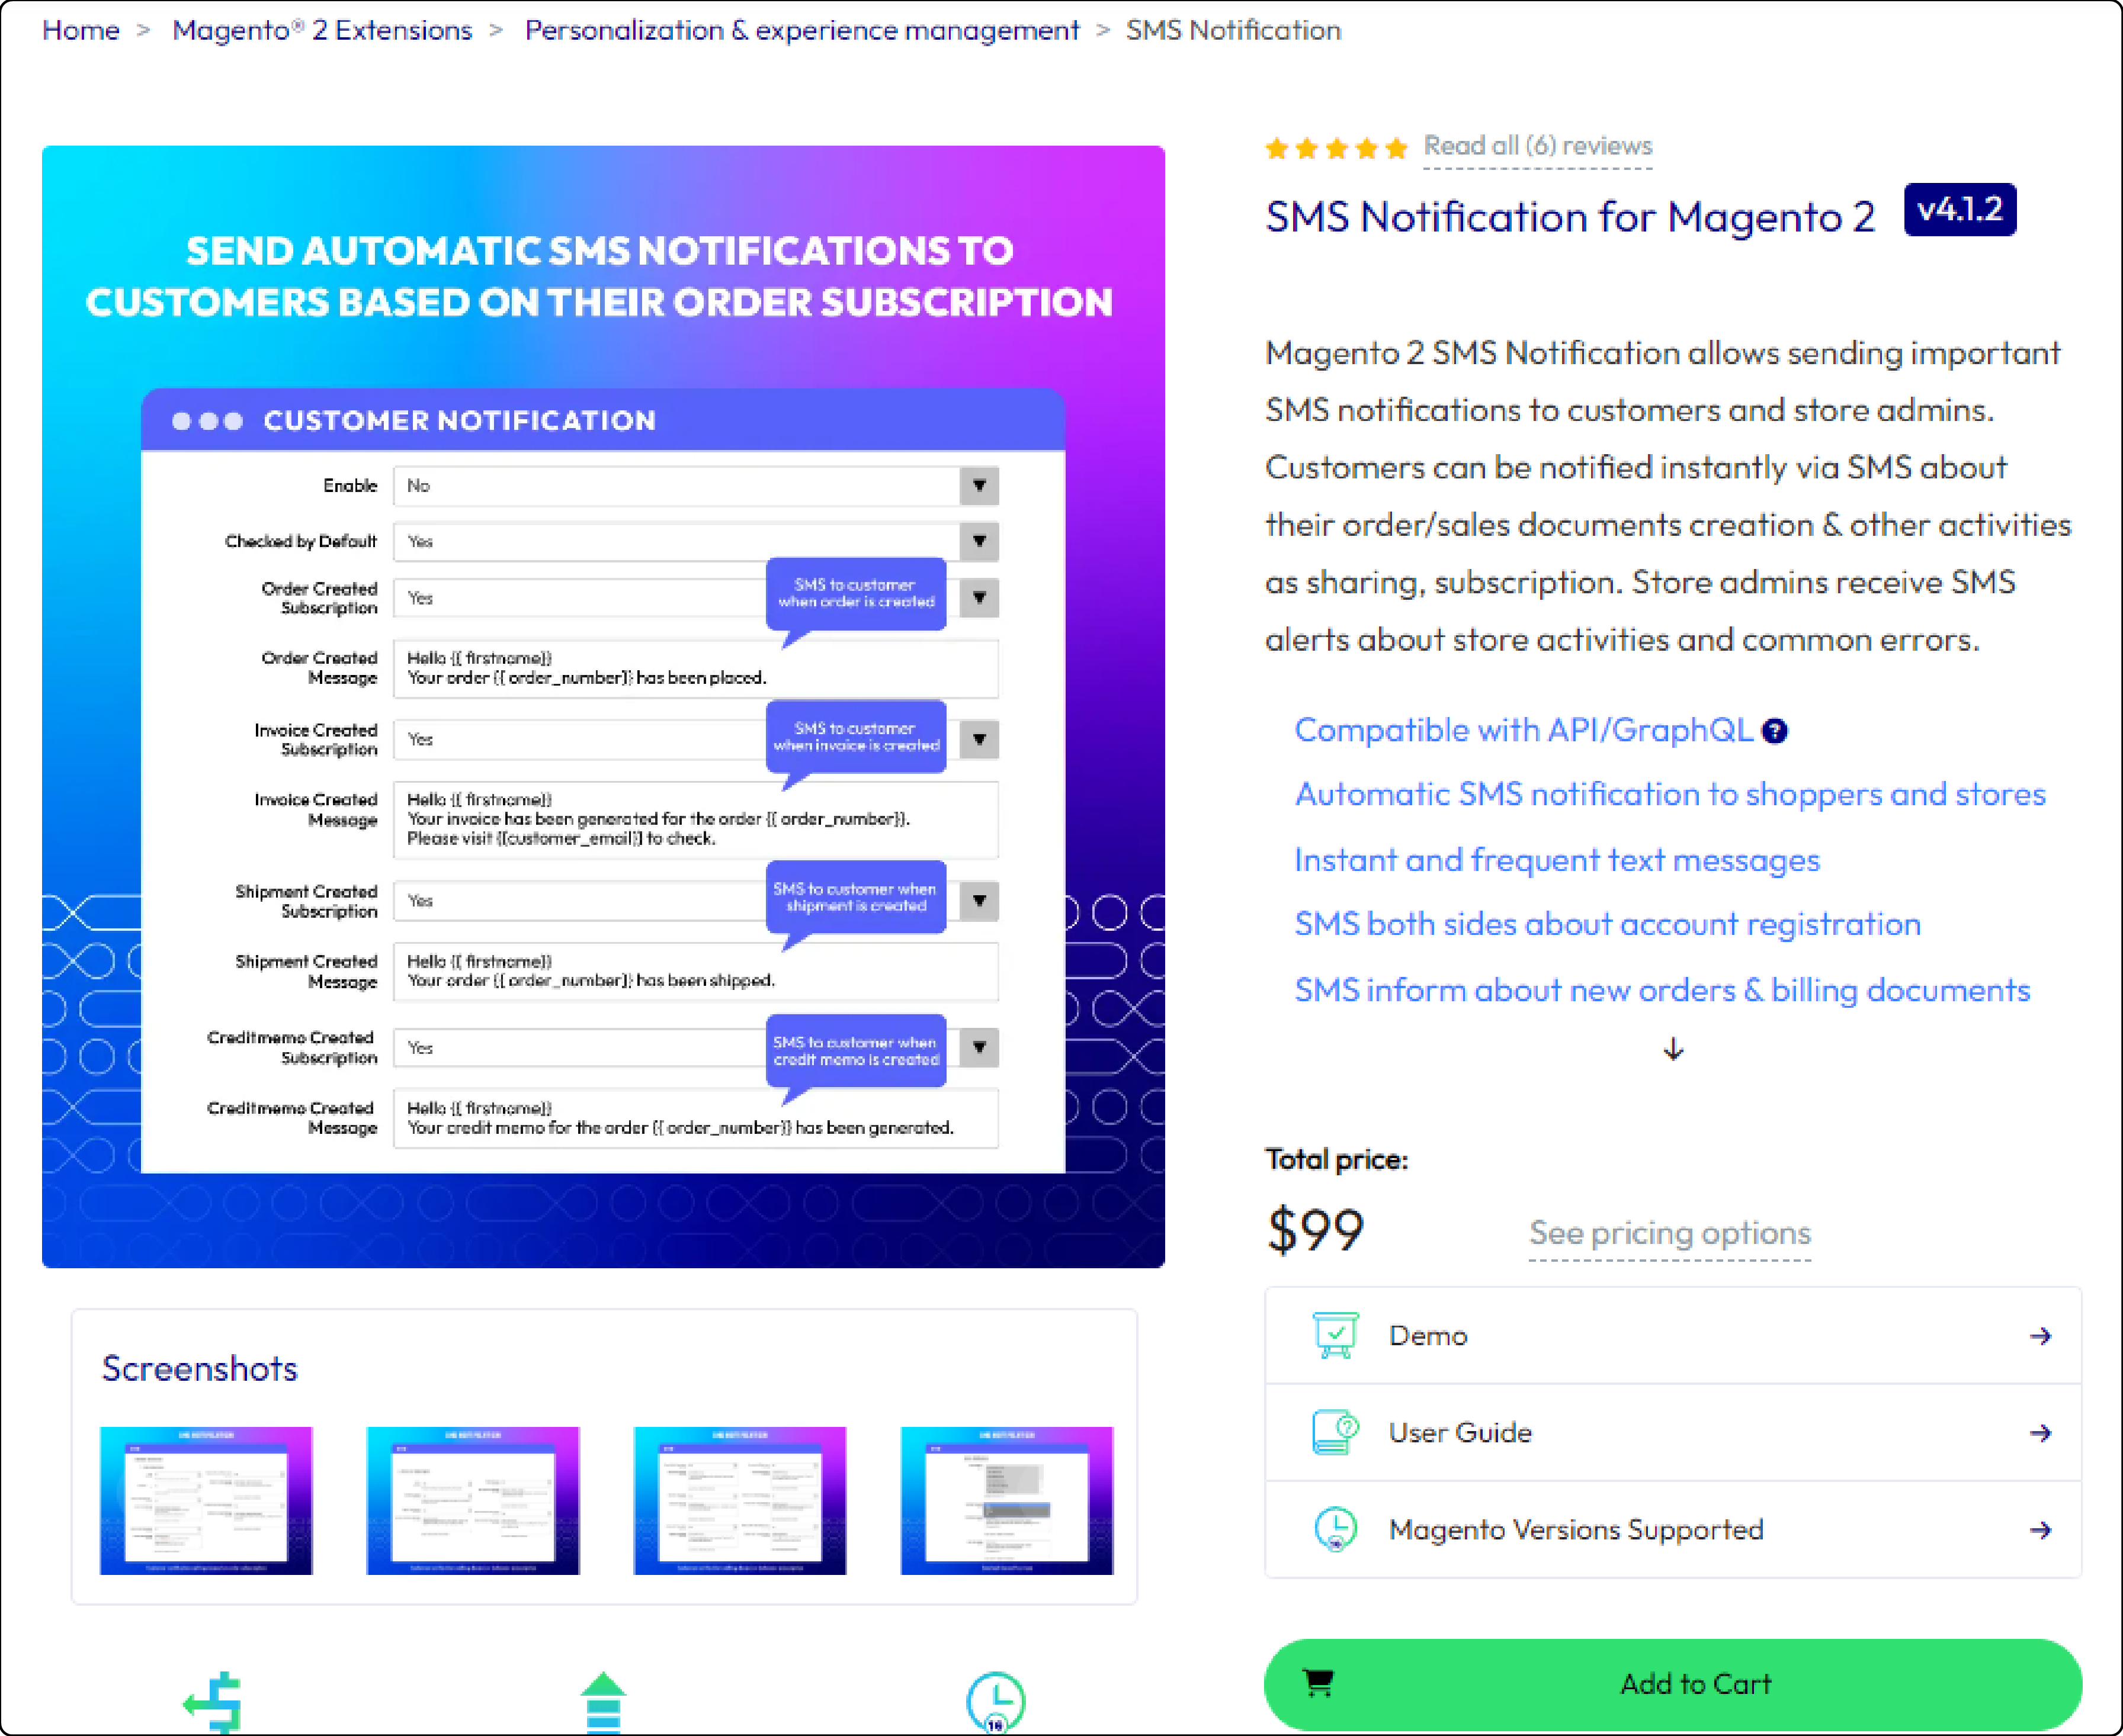This screenshot has width=2123, height=1736.
Task: Click SMS both sides about account registration
Action: point(1608,924)
